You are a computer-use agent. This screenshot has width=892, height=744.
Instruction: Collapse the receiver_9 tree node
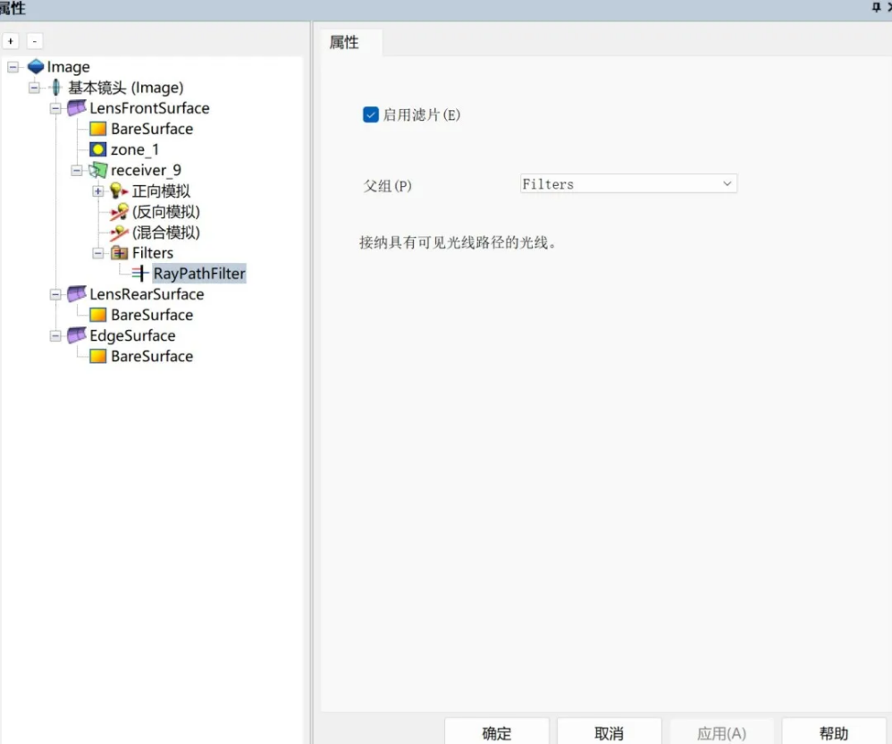pyautogui.click(x=77, y=170)
